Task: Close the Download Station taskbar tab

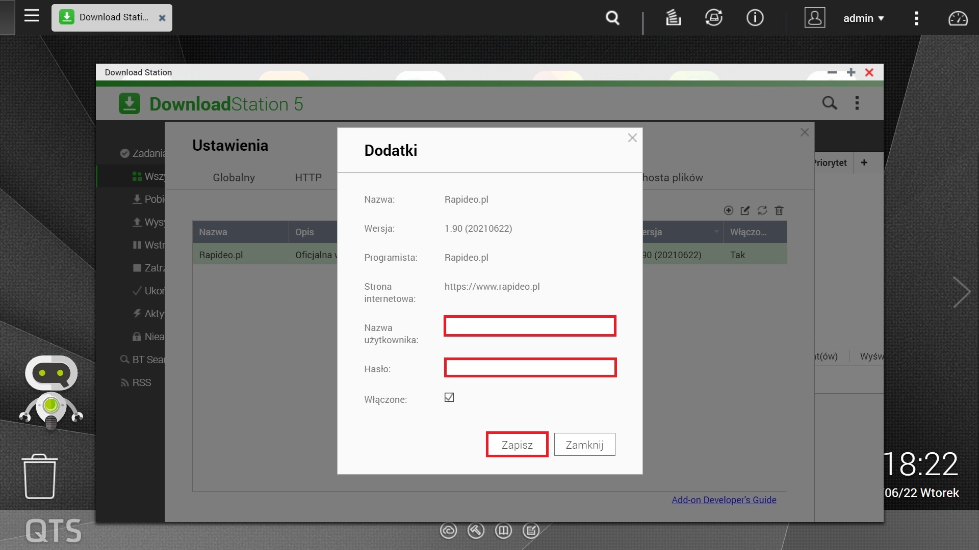Action: click(x=162, y=18)
